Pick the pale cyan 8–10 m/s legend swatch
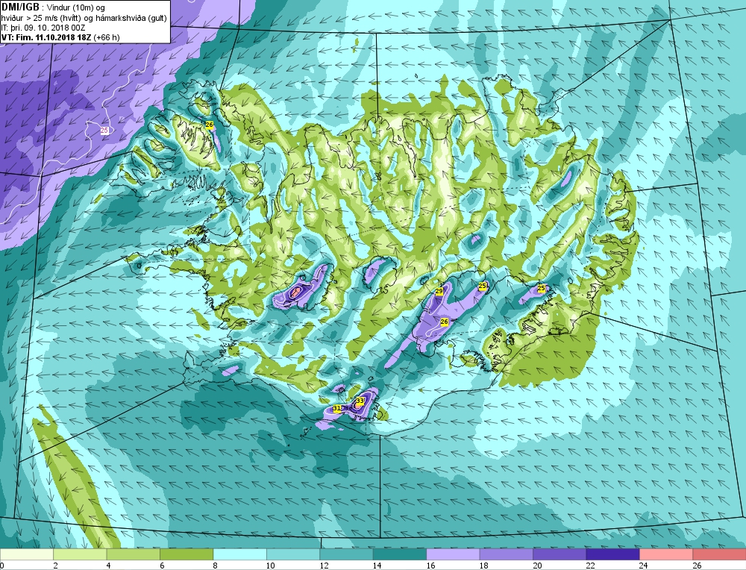Image resolution: width=746 pixels, height=570 pixels. tap(239, 554)
